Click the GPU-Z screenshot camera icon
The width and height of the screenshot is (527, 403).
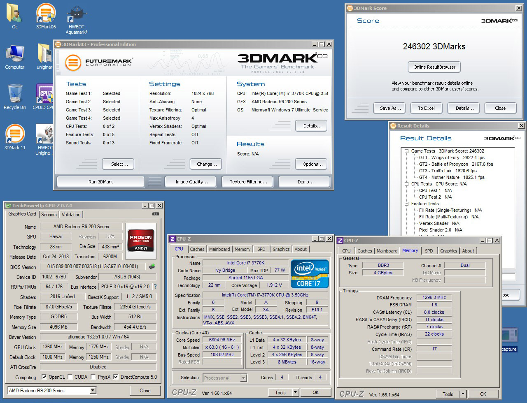155,214
